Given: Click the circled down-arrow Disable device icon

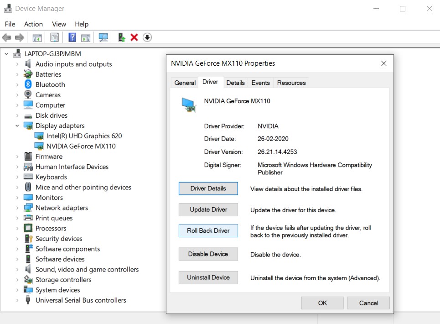Looking at the screenshot, I should (x=147, y=37).
